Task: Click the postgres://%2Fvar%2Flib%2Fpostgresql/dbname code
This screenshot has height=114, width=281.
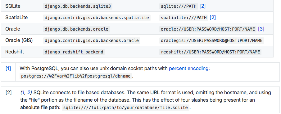Action: click(x=76, y=76)
